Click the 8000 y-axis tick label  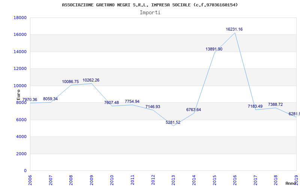point(21,103)
